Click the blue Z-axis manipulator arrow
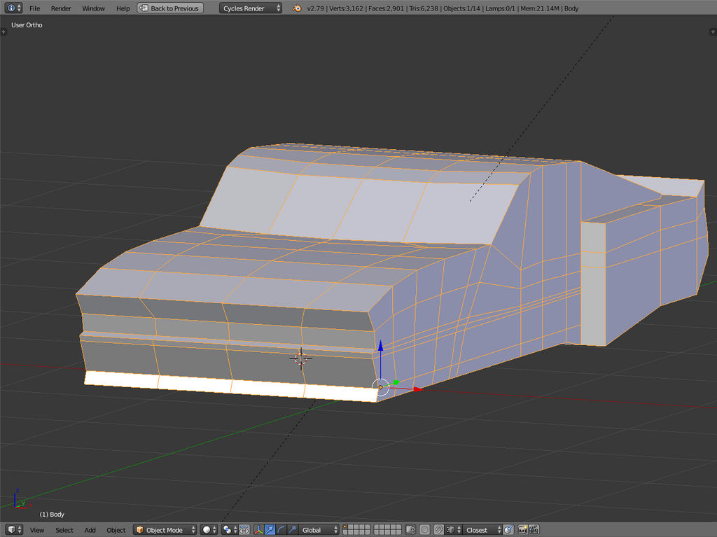Viewport: 717px width, 537px height. (380, 347)
